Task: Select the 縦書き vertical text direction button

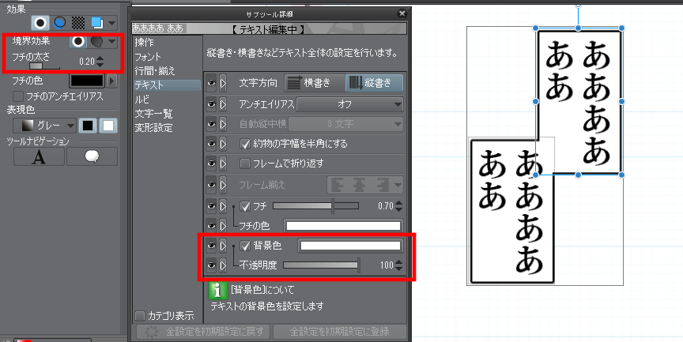Action: [x=374, y=83]
